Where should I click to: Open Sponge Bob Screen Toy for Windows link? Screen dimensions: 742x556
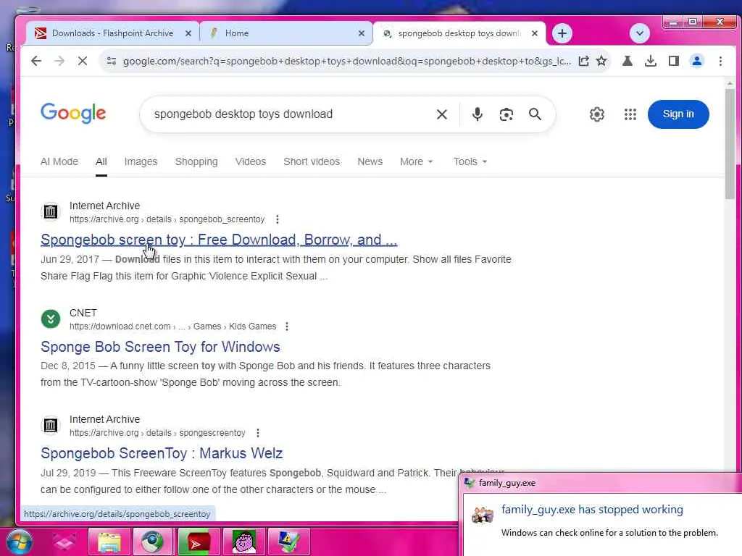point(160,347)
